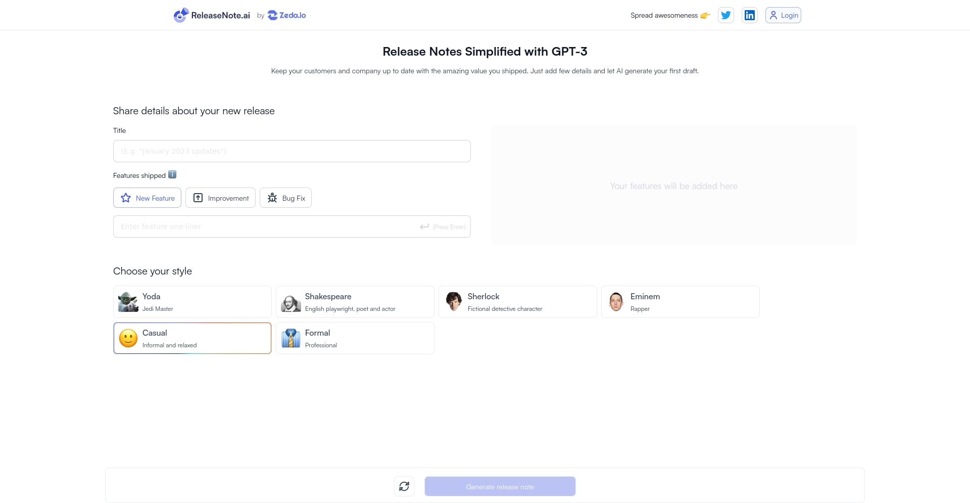Click the Features shipped info icon

pyautogui.click(x=172, y=174)
